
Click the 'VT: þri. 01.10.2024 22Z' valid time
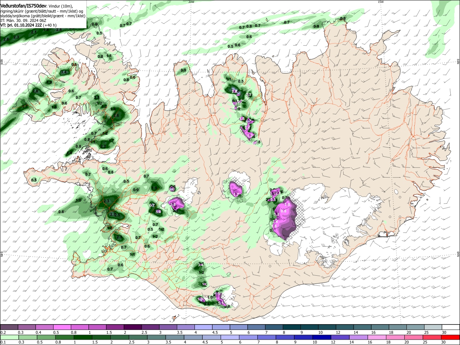pyautogui.click(x=22, y=25)
